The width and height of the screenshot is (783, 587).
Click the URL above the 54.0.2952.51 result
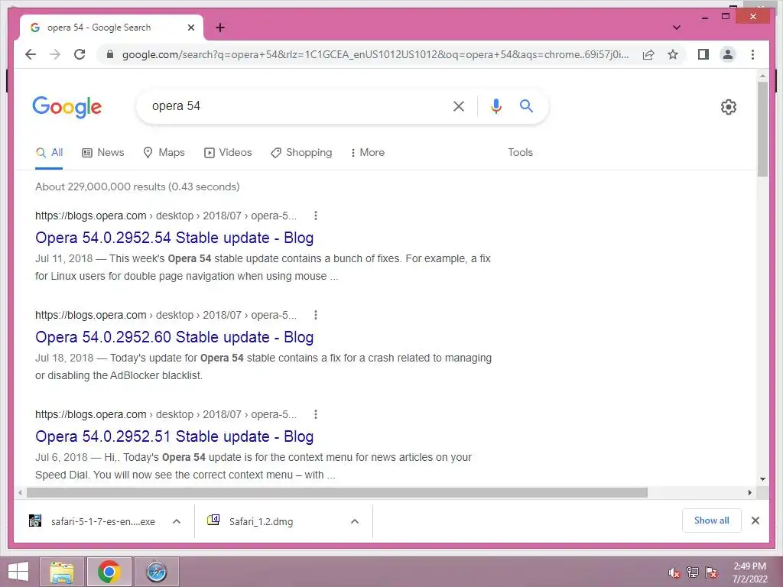coord(166,414)
